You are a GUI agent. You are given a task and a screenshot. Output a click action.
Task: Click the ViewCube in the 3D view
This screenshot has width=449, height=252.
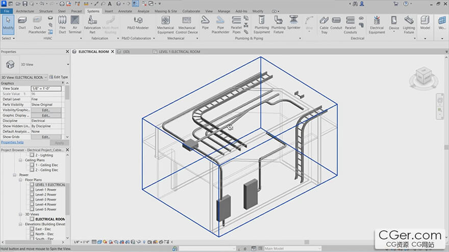pos(423,76)
